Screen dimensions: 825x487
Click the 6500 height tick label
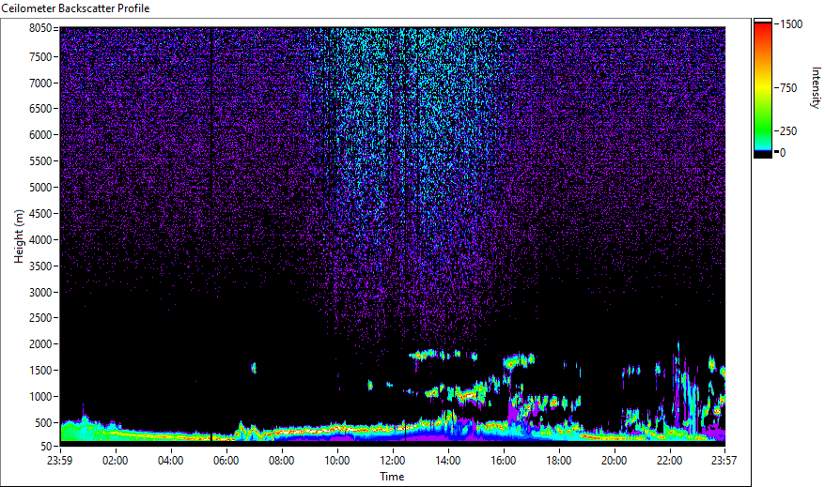tap(40, 109)
